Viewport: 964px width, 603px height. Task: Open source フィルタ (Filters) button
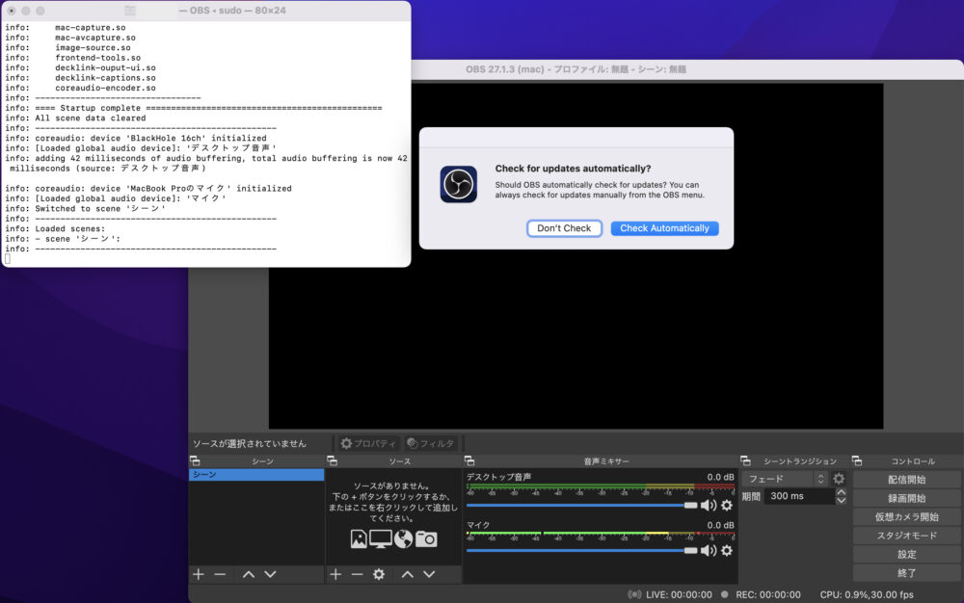tap(431, 443)
